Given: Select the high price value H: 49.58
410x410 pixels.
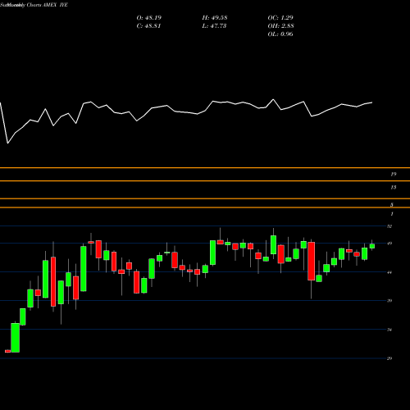Looking at the screenshot, I should [215, 18].
